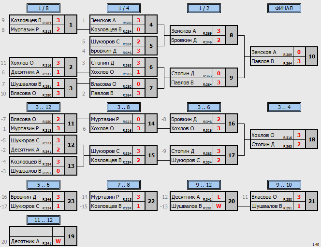321x247 pixels.
Task: Select match number 7 box
Action: pyautogui.click(x=151, y=88)
